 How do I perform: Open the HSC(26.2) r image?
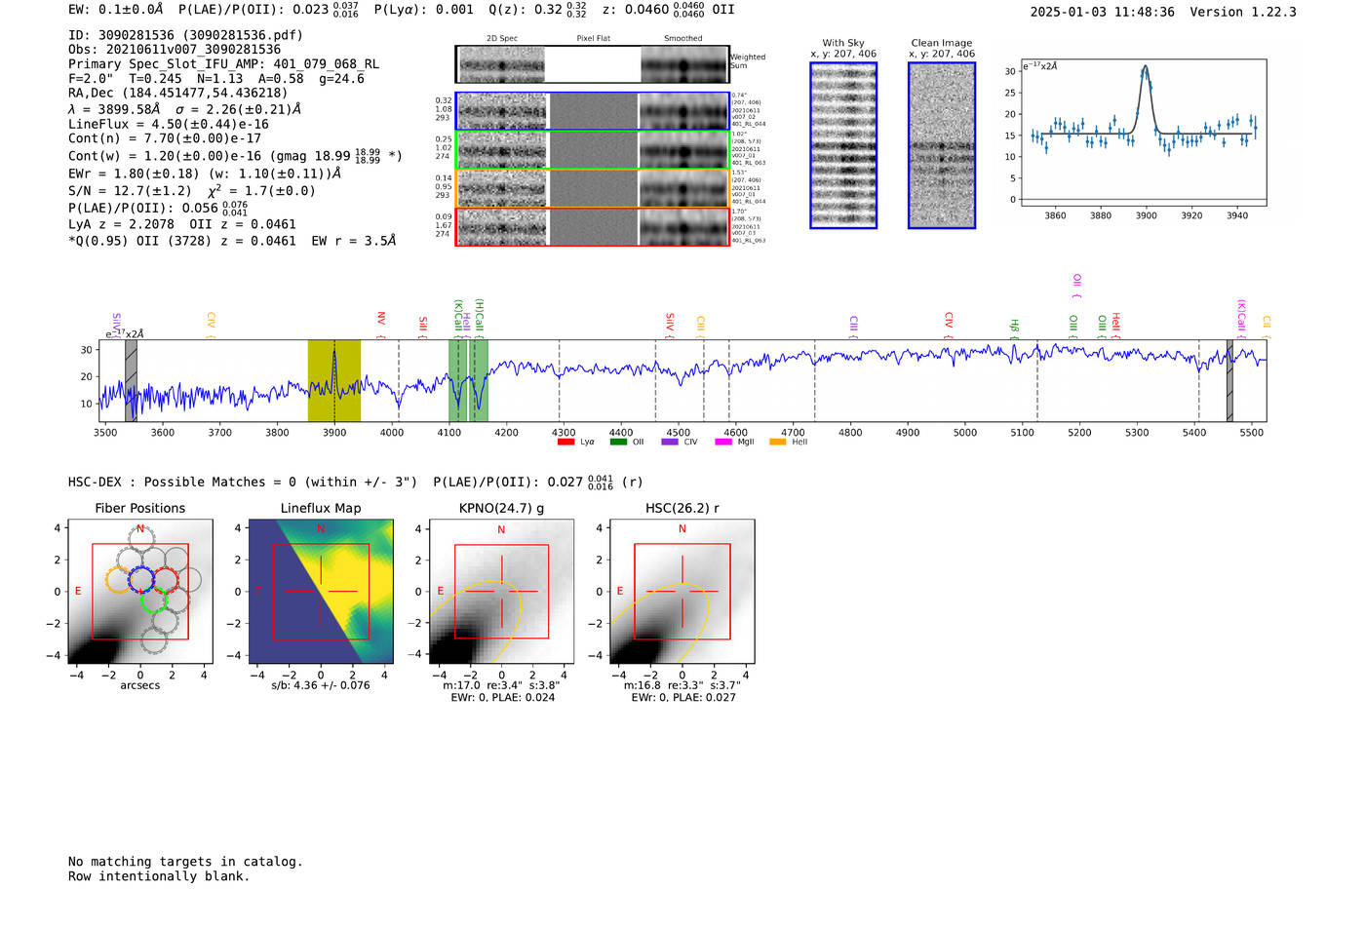point(682,592)
